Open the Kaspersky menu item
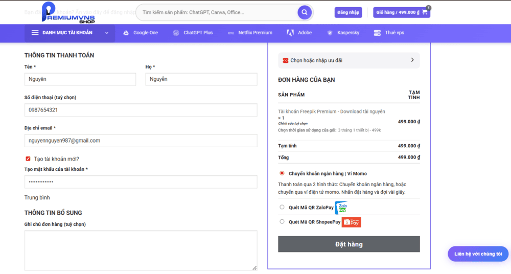This screenshot has width=511, height=274. pyautogui.click(x=343, y=33)
